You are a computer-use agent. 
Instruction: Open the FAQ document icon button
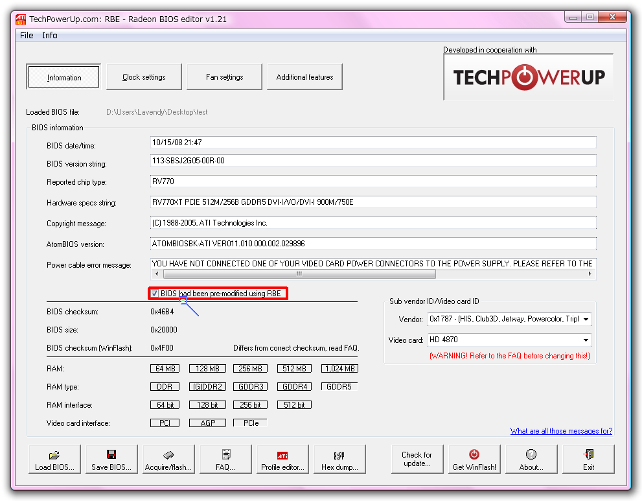[225, 460]
